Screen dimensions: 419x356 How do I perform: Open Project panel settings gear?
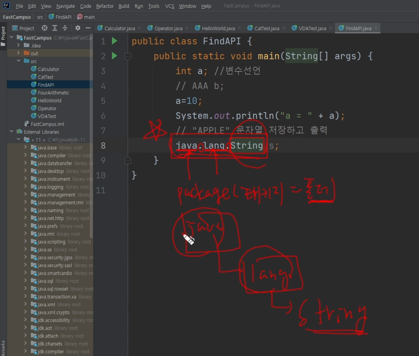point(78,28)
